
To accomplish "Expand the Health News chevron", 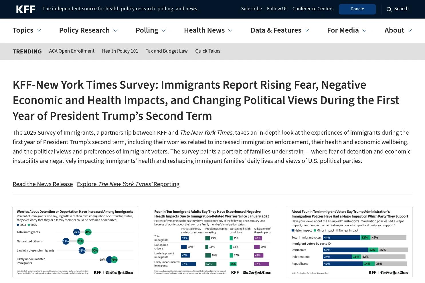I will point(230,30).
